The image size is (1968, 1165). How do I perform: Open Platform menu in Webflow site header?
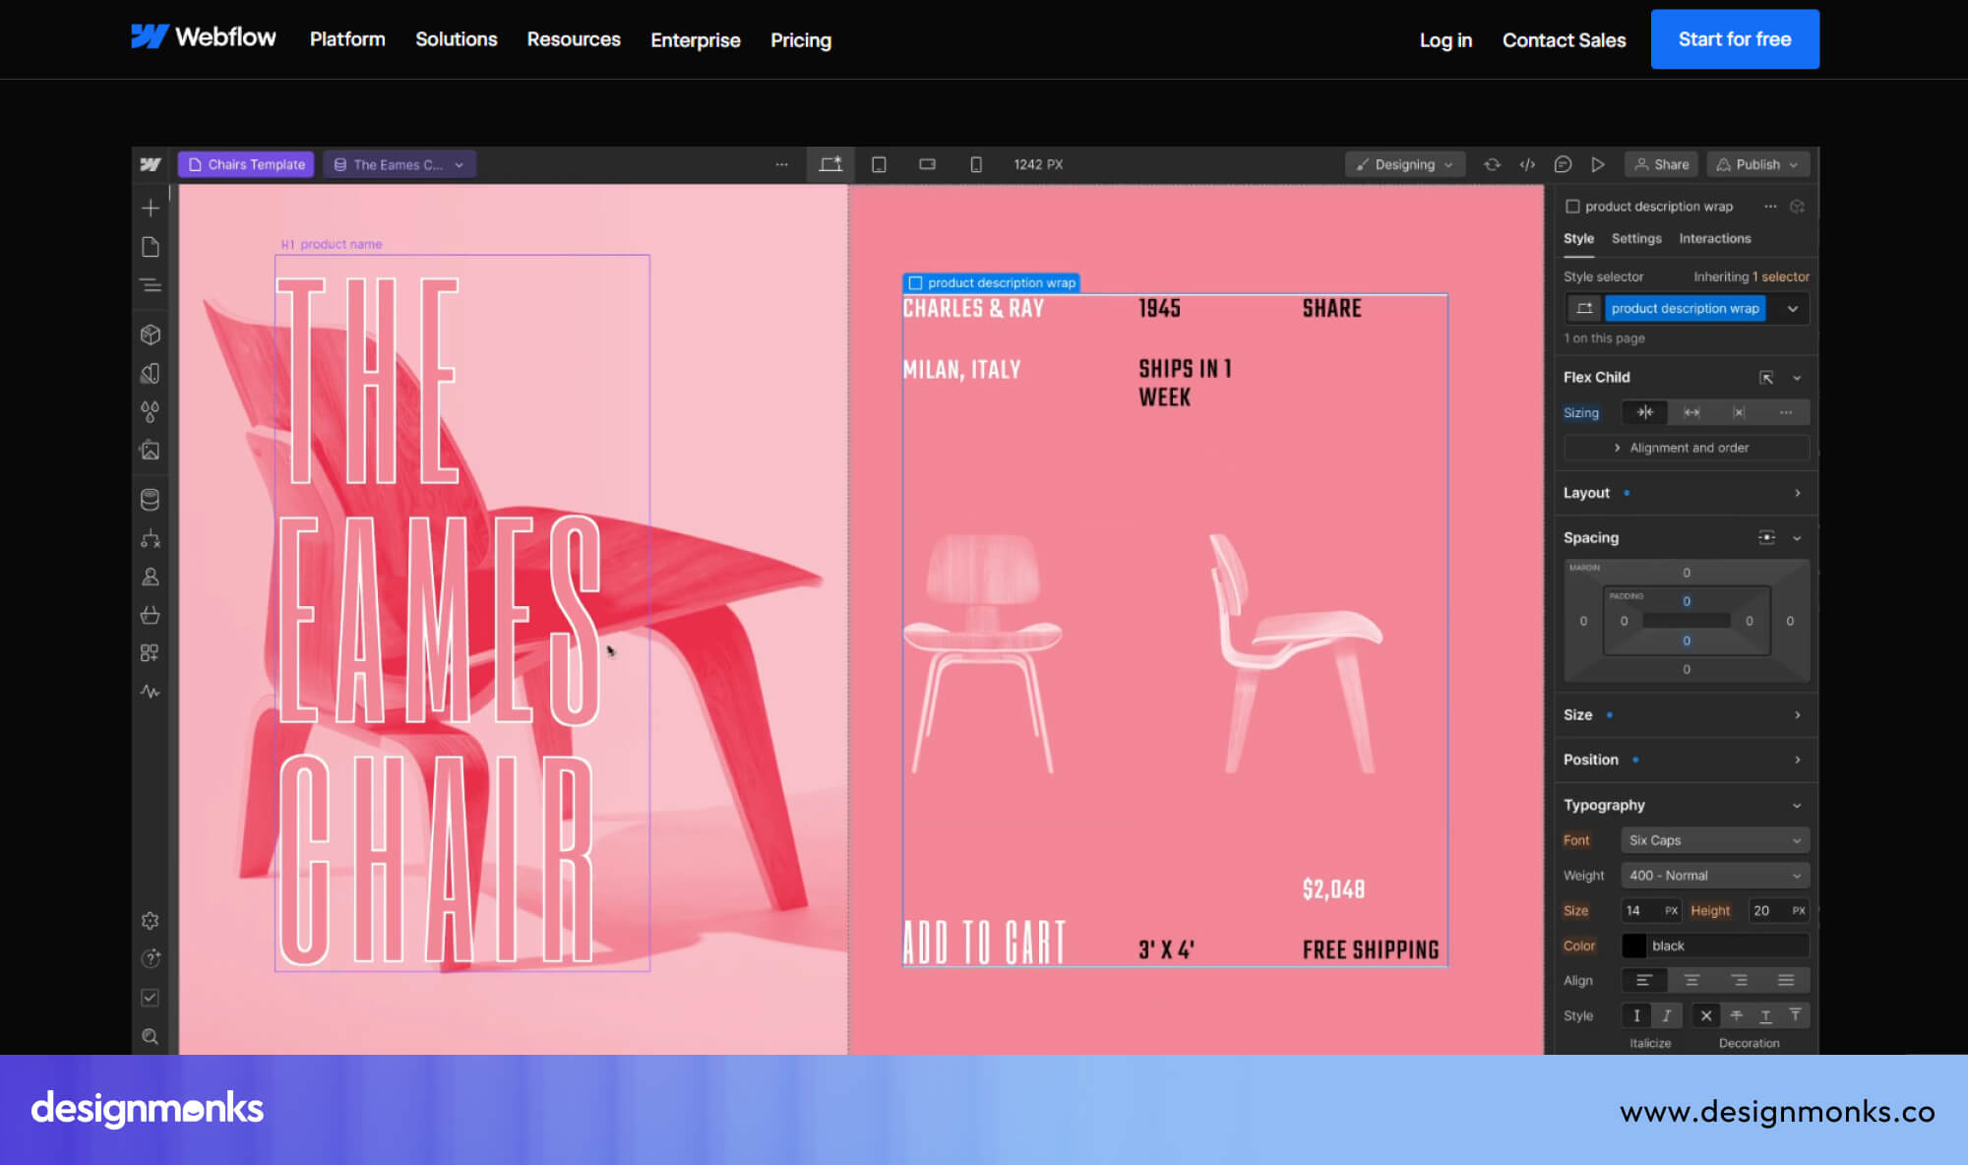click(347, 39)
